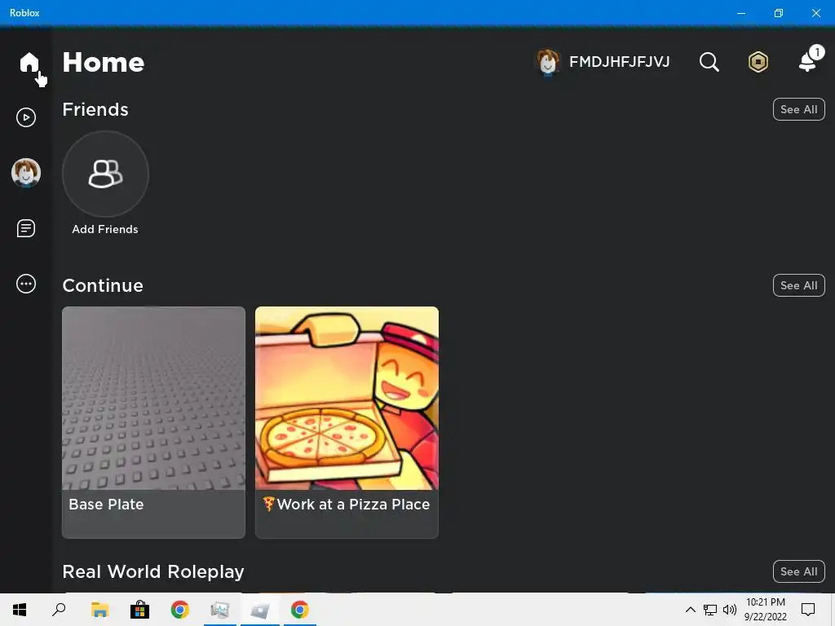Open the Home icon in the sidebar

click(x=29, y=62)
